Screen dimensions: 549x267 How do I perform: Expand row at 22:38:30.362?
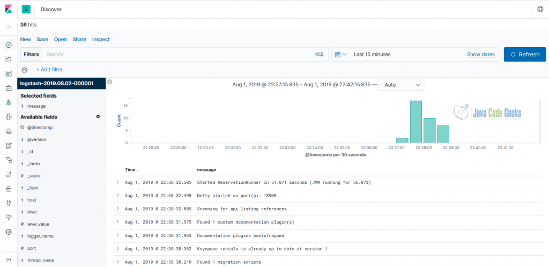117,248
